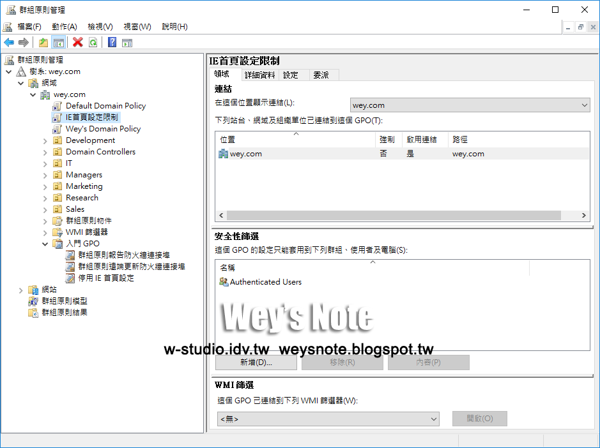The width and height of the screenshot is (600, 448).
Task: Click the 群組原則遠端更新防火牆連接埠 starter GPO icon
Action: pos(70,266)
